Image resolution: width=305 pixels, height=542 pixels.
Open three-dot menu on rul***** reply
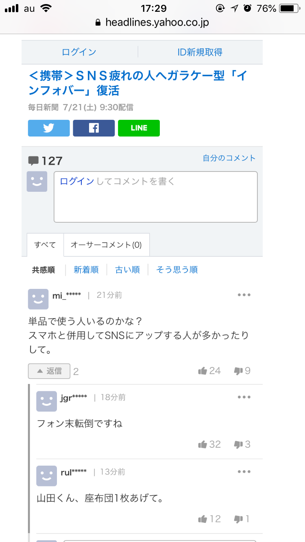(x=244, y=472)
